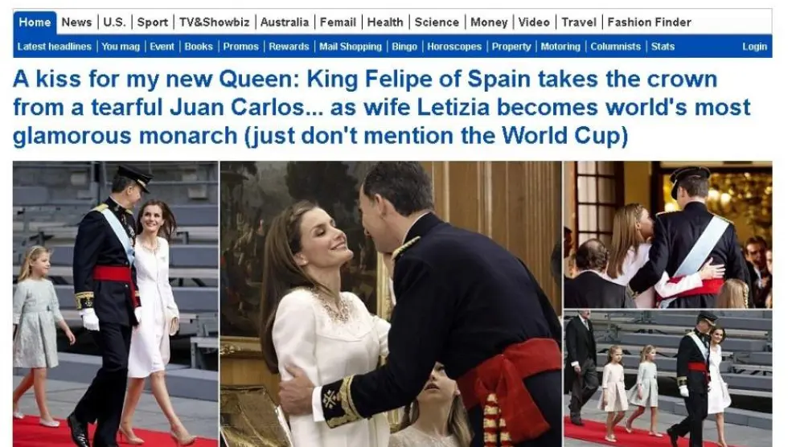Viewport: 796px width, 447px height.
Task: Open the left red-carpet walking photo
Action: [116, 304]
